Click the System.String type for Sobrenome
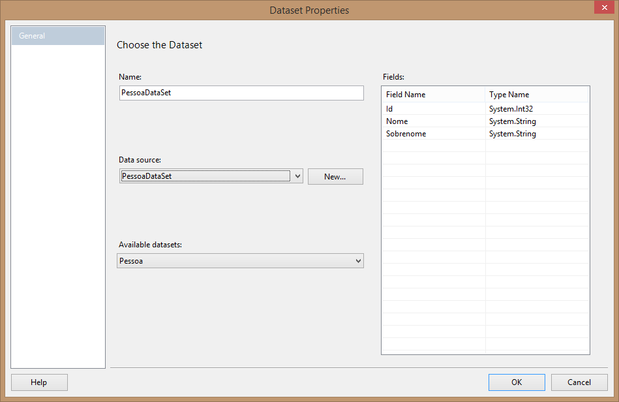The width and height of the screenshot is (619, 402). pyautogui.click(x=536, y=134)
